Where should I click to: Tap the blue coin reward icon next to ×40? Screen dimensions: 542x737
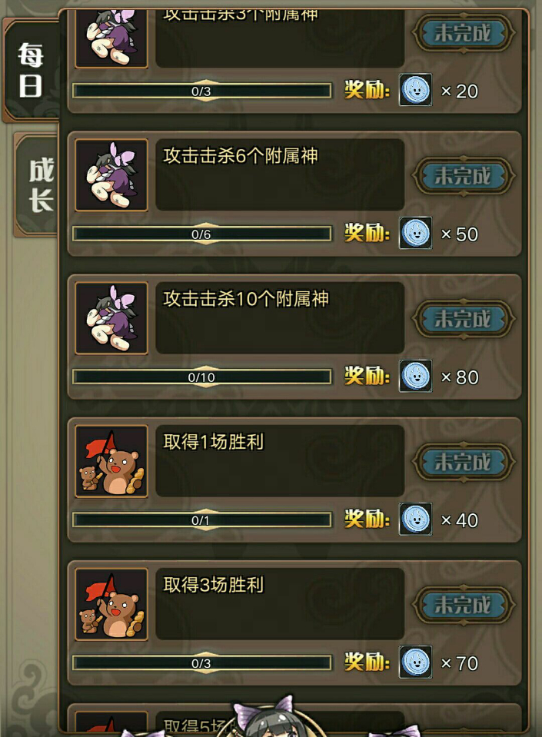[416, 519]
